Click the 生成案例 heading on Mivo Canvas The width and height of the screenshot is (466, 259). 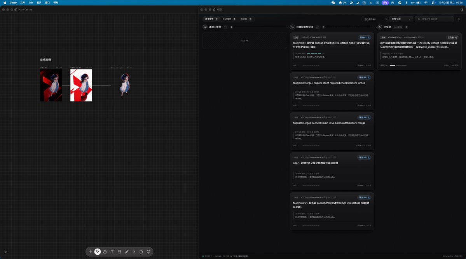click(45, 60)
